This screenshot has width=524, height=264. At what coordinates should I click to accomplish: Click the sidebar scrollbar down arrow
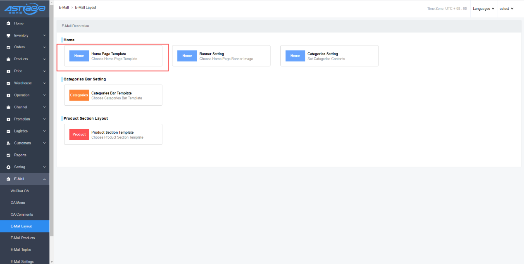pyautogui.click(x=52, y=262)
